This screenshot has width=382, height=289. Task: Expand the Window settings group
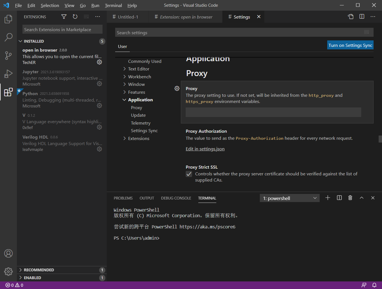tap(124, 84)
